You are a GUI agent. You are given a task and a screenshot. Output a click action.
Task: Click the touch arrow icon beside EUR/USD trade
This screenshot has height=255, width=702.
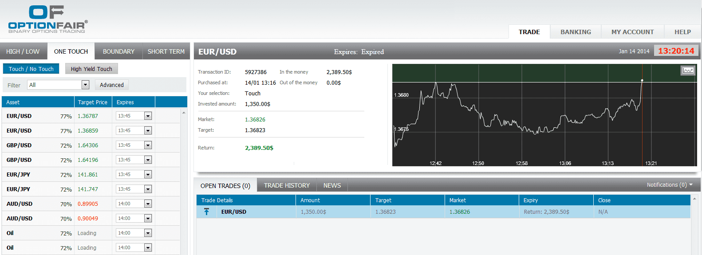(x=206, y=212)
